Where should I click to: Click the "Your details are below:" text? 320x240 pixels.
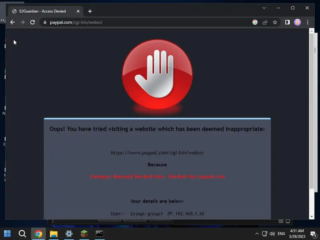157,201
